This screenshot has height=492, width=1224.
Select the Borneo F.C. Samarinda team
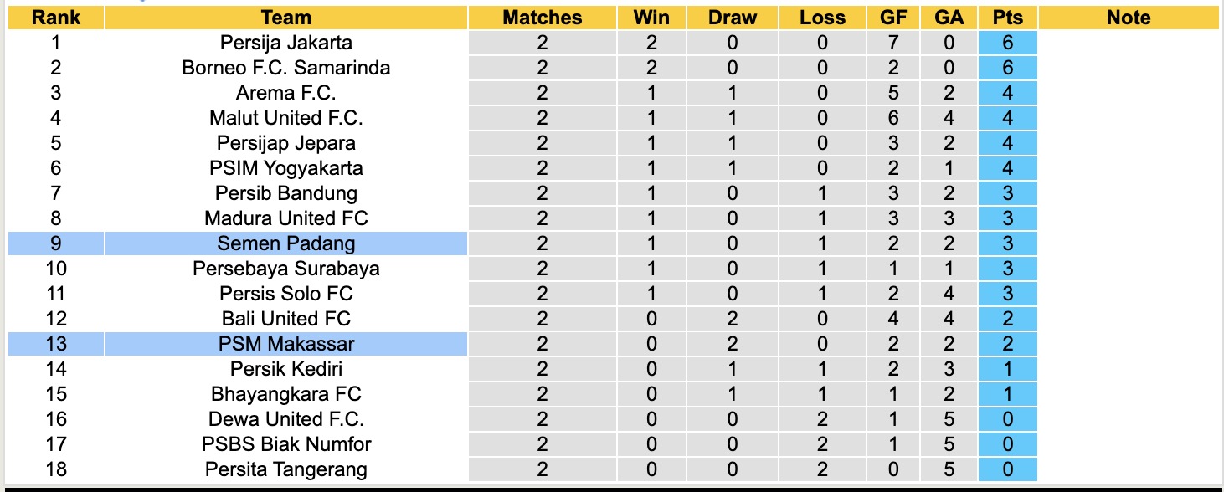coord(286,68)
